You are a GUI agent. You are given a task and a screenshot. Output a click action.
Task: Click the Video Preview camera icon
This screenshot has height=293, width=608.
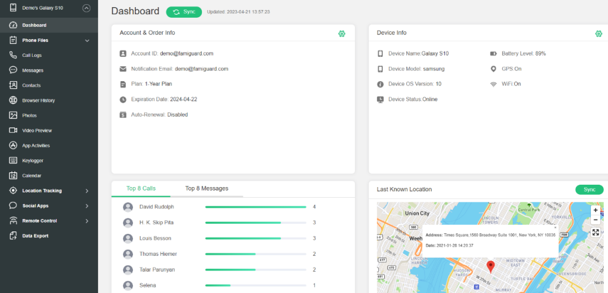coord(13,130)
